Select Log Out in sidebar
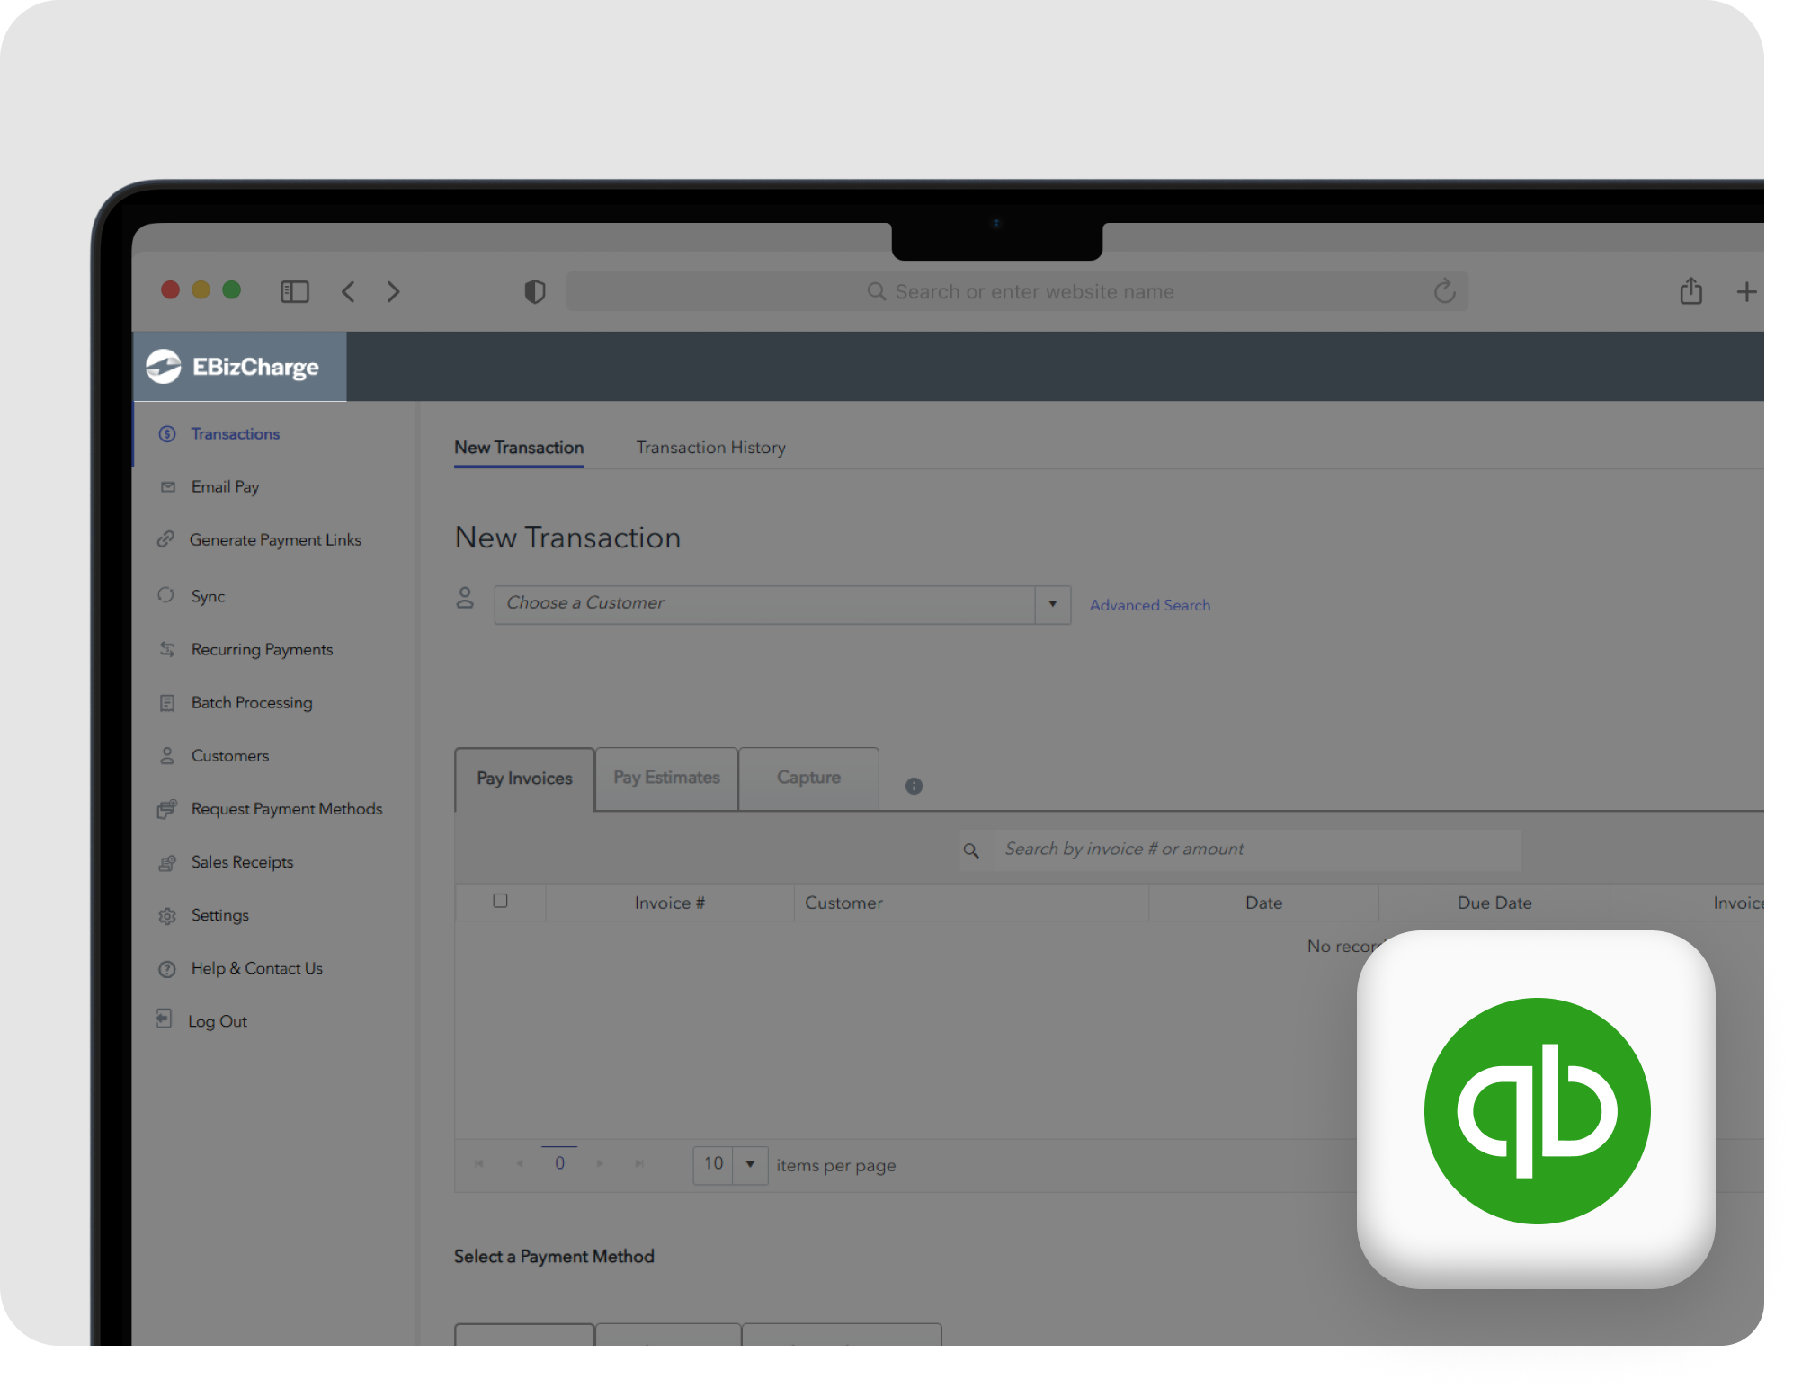 coord(218,1021)
